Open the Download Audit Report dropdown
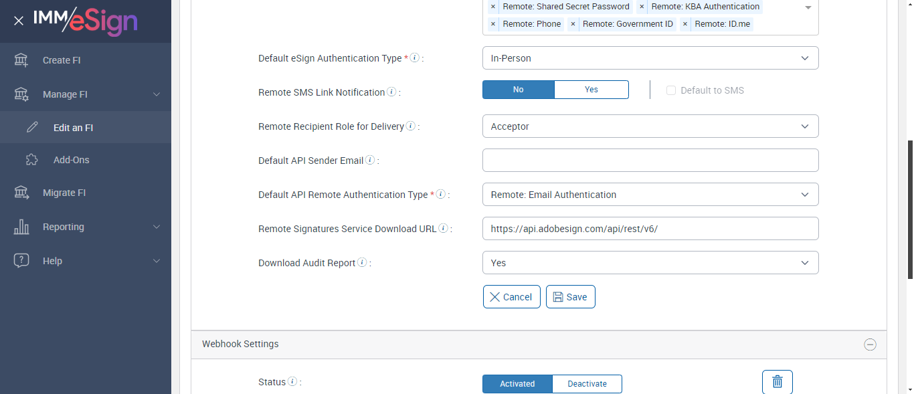914x394 pixels. coord(650,263)
